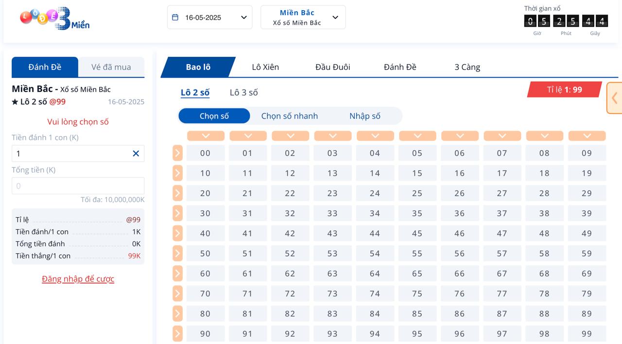Click the calendar icon in date picker
622x344 pixels.
175,17
